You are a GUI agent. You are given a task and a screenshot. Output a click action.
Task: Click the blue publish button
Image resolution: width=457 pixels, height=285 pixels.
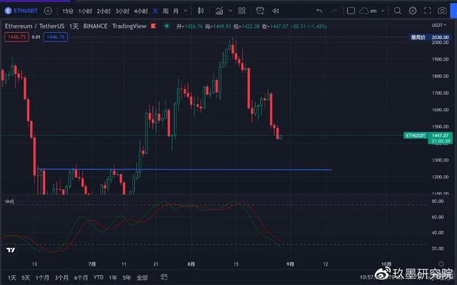454,11
